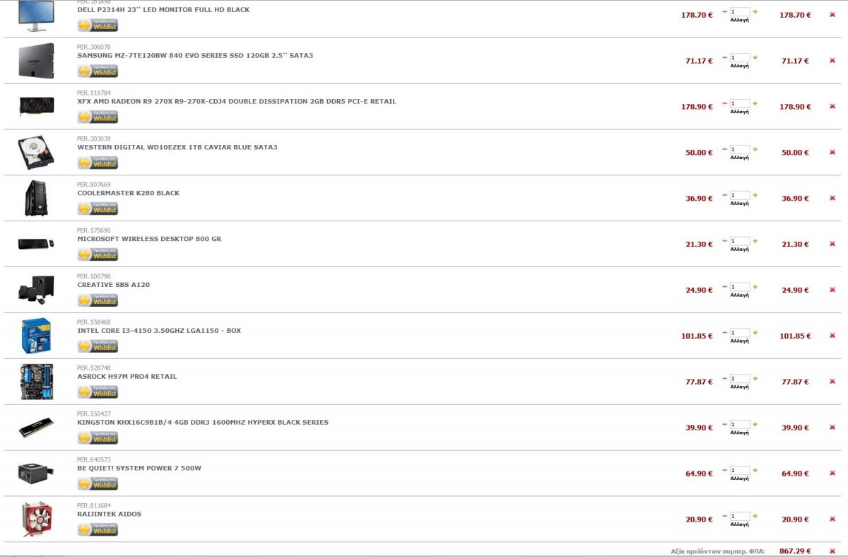Decrease quantity of Intel Core i3-4150

coord(724,333)
